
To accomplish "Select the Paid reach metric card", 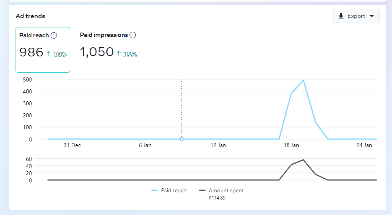I will (x=43, y=50).
